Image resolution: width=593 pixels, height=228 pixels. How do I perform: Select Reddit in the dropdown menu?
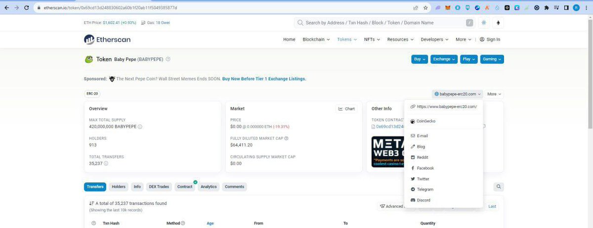pos(444,157)
